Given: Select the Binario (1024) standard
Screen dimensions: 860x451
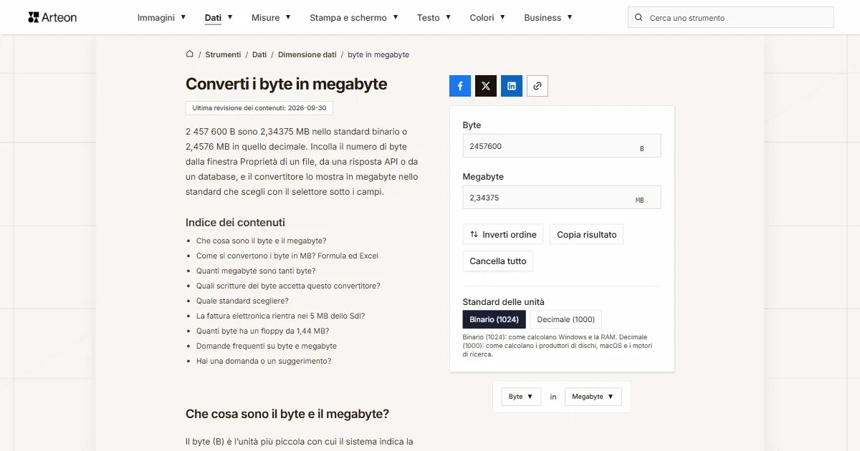Looking at the screenshot, I should tap(494, 319).
